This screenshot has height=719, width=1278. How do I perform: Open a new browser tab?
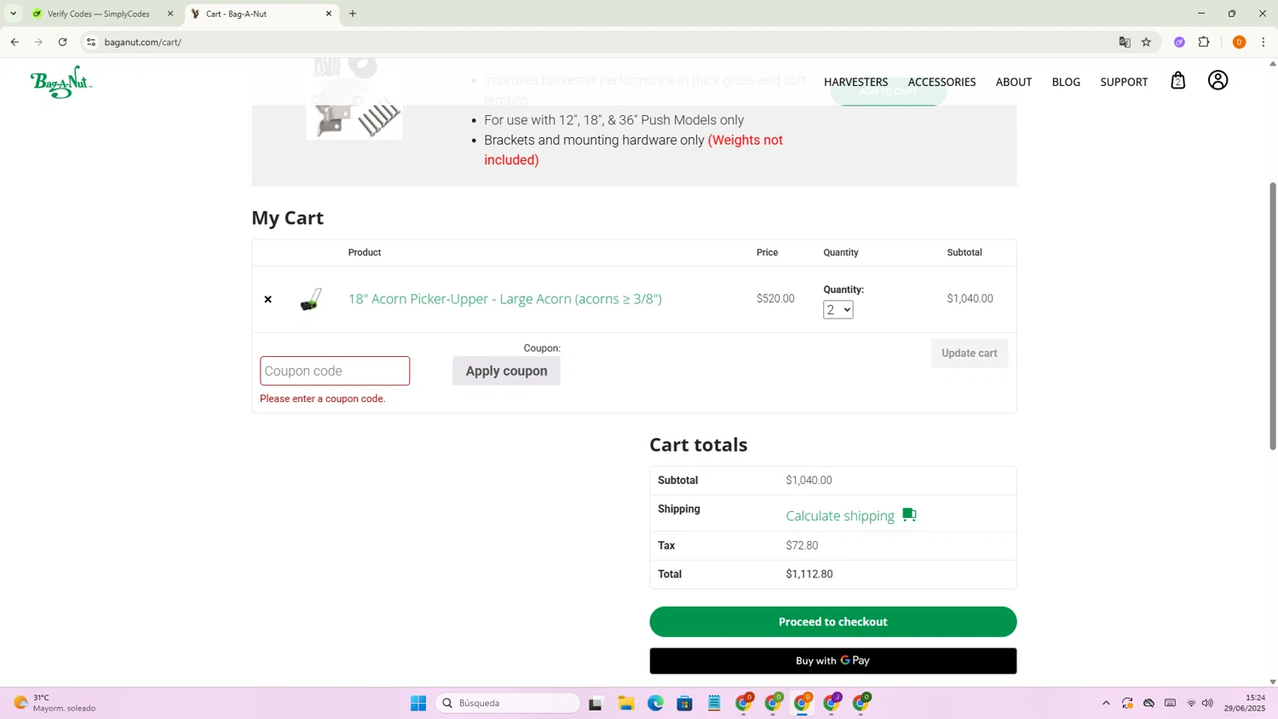[x=353, y=14]
